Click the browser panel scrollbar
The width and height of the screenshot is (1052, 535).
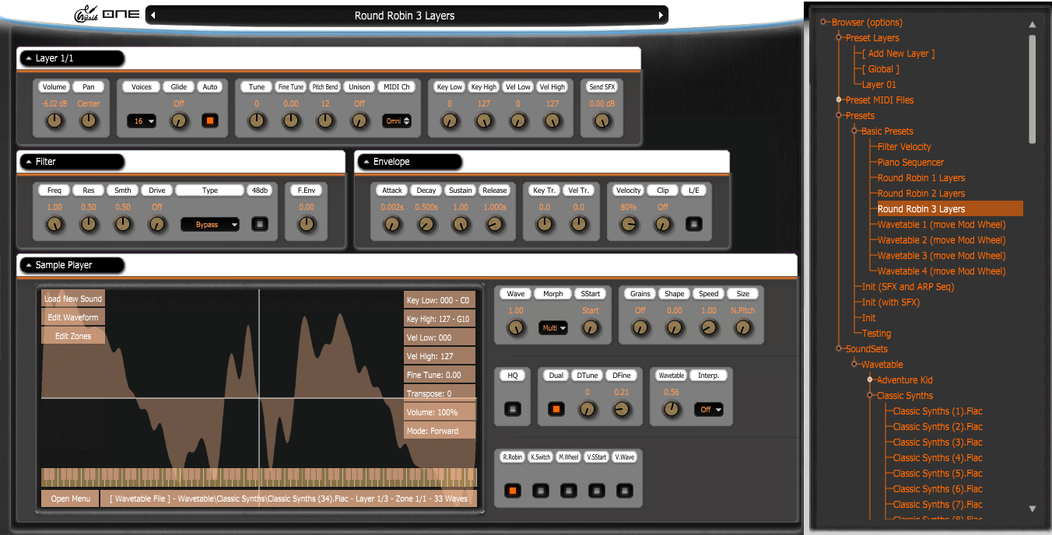click(1033, 89)
